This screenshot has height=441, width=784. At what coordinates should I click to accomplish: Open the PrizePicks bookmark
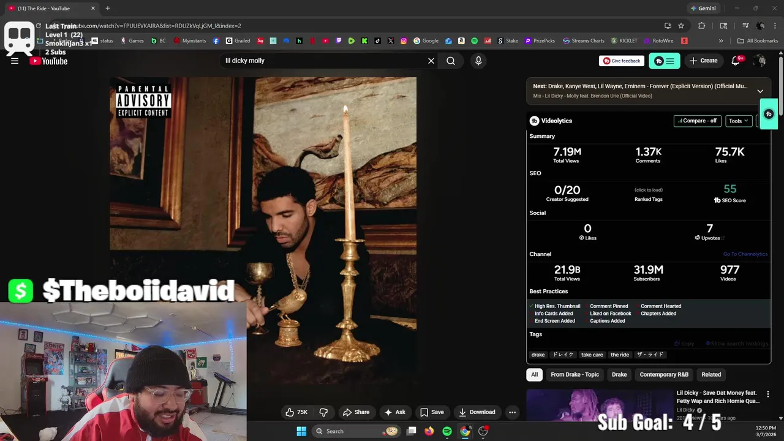[540, 41]
